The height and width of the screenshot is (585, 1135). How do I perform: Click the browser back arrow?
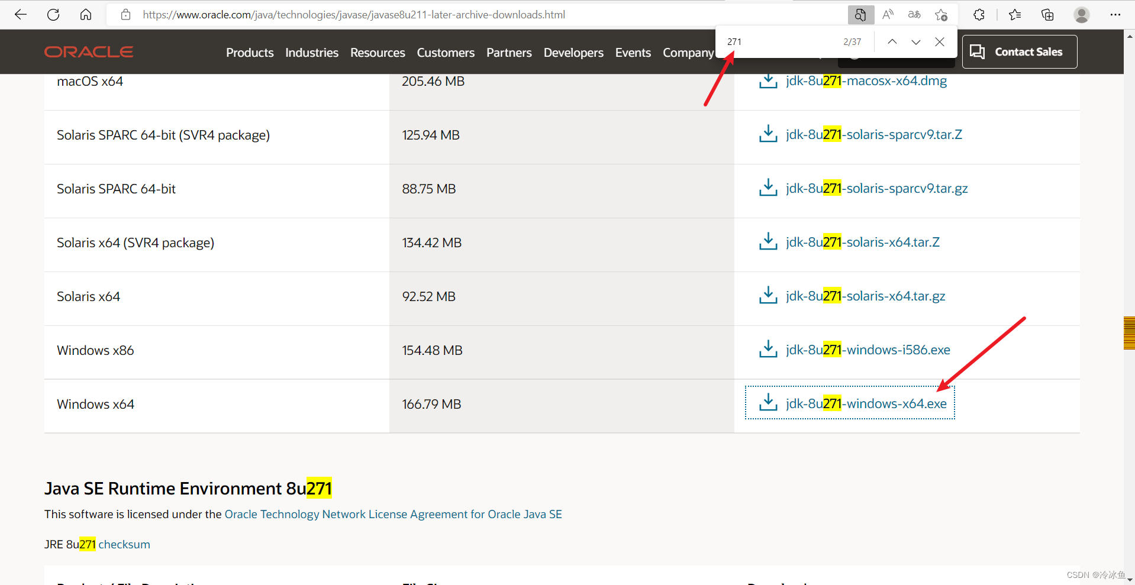21,15
